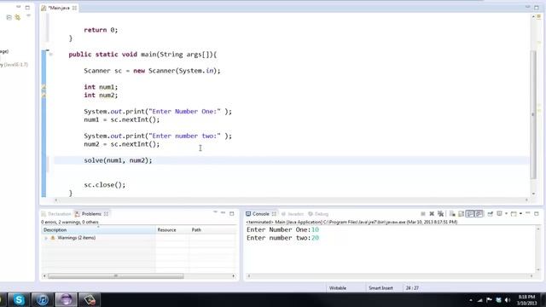Minimize the editor area

coord(528,7)
